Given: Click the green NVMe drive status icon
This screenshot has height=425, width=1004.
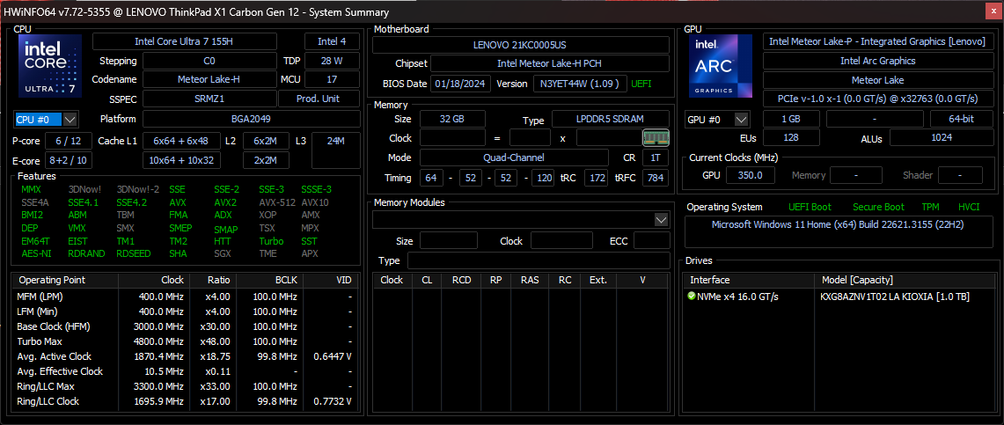Looking at the screenshot, I should tap(691, 297).
